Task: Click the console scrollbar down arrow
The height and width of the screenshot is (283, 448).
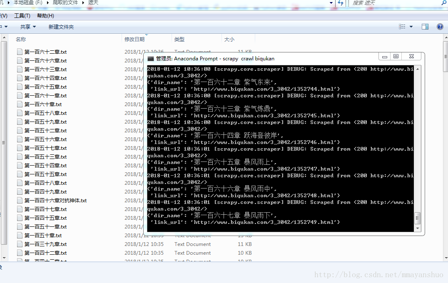Action: tap(418, 228)
